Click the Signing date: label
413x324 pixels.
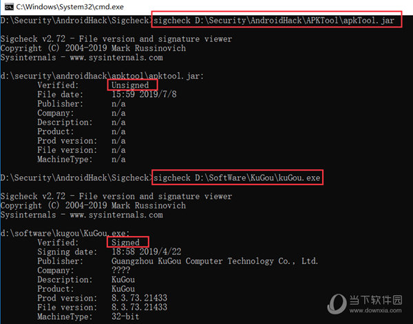67,252
